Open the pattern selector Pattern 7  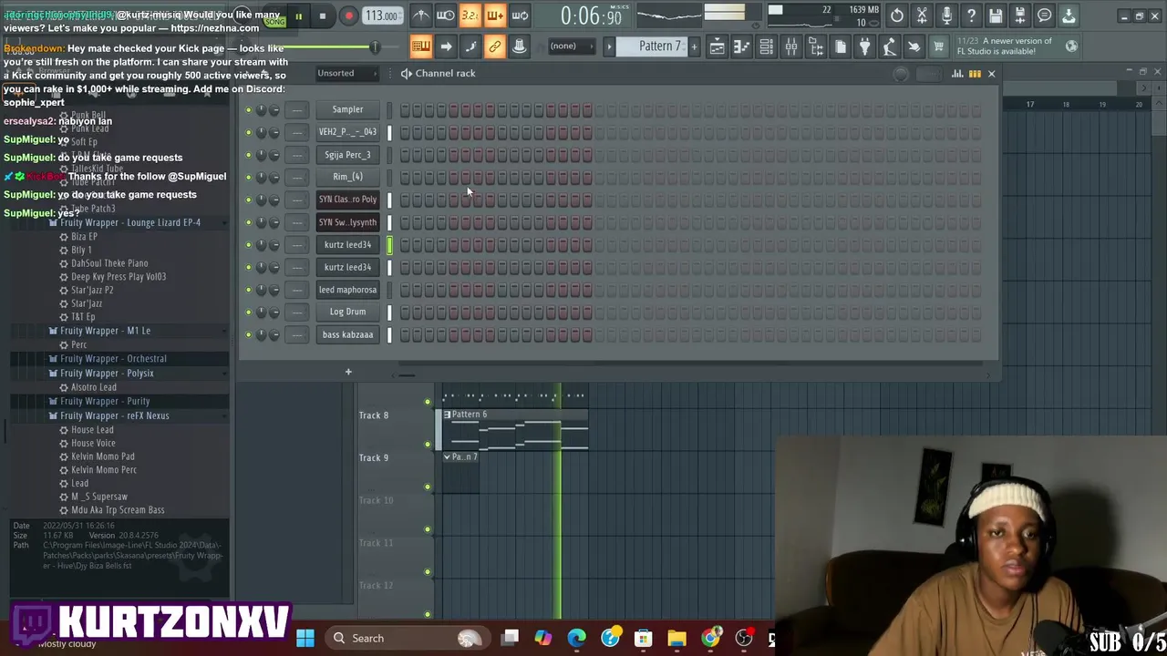[654, 46]
